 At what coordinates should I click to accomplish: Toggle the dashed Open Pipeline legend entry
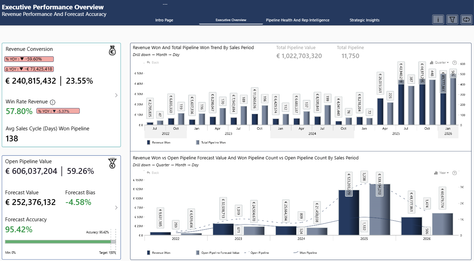(256, 253)
